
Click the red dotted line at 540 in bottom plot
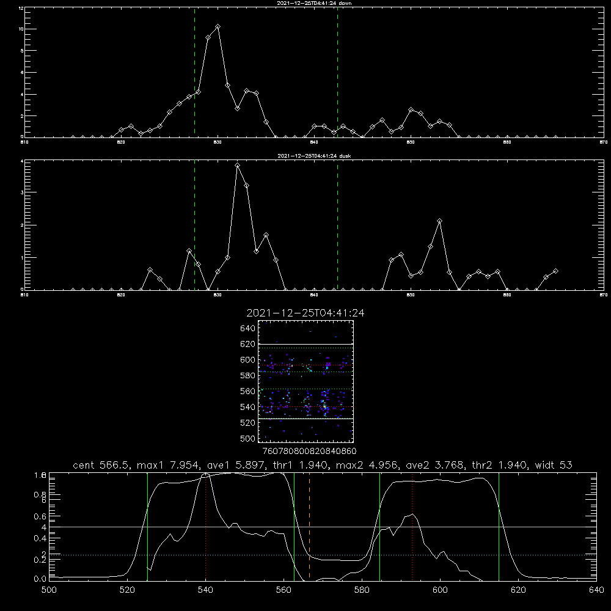click(x=206, y=527)
